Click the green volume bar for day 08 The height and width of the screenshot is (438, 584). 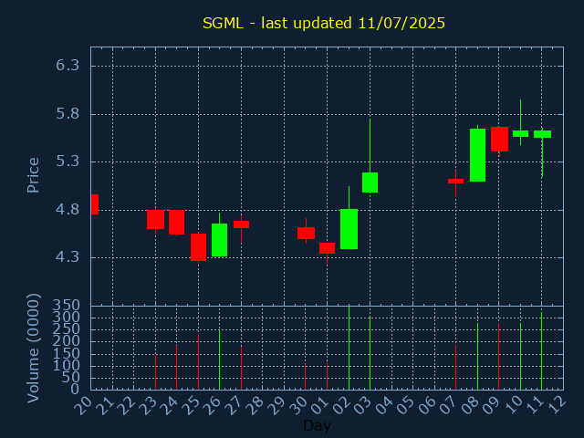tap(477, 357)
